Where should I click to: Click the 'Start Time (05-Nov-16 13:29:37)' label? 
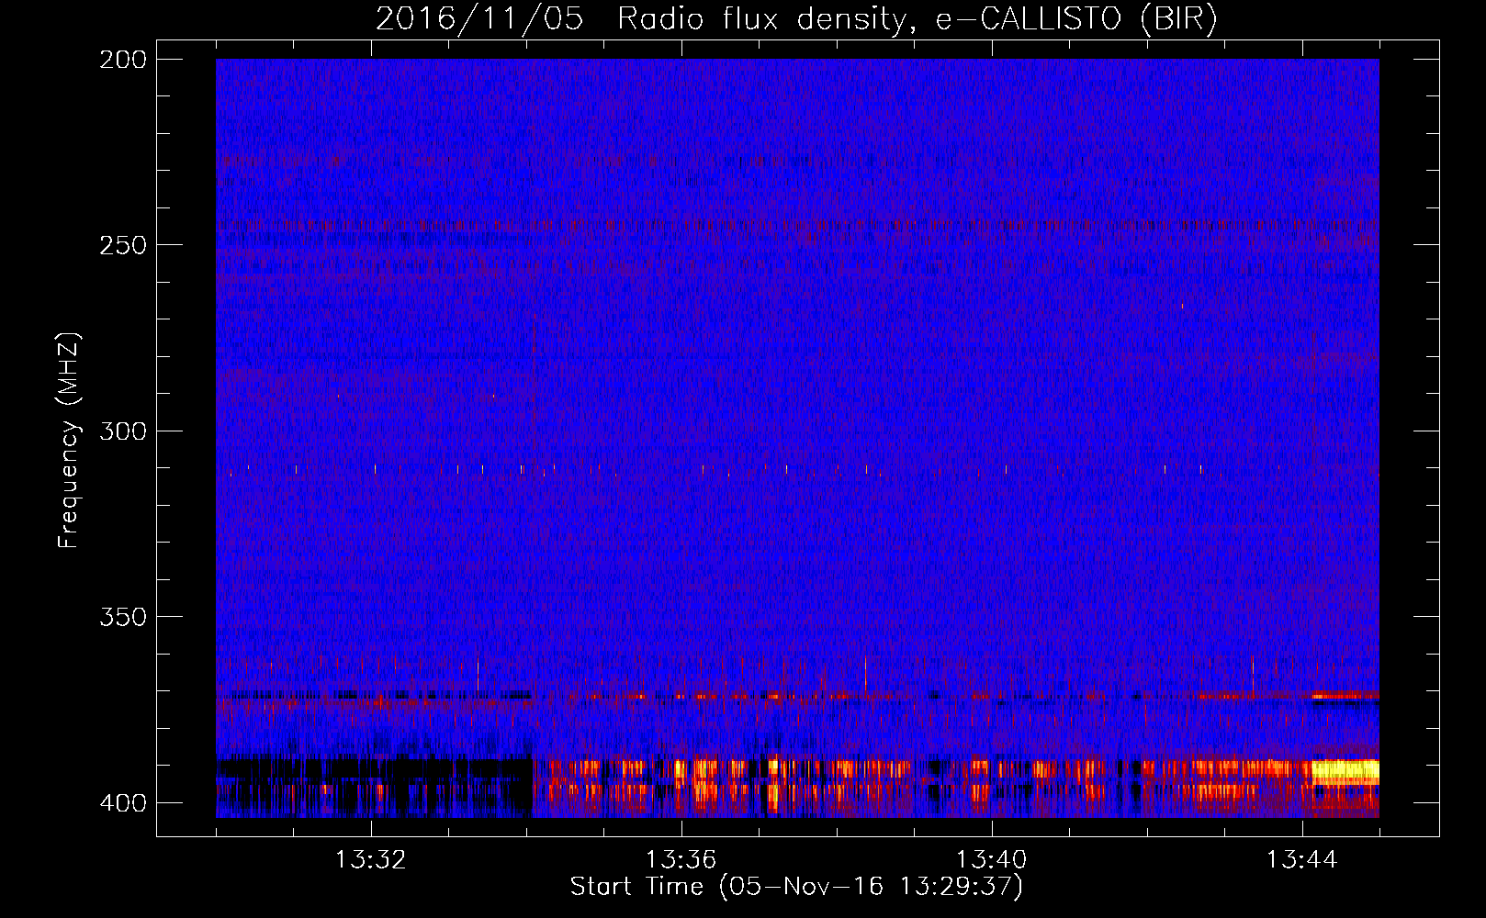tap(796, 887)
